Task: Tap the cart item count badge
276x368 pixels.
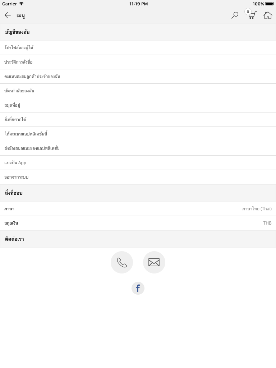Action: point(248,12)
